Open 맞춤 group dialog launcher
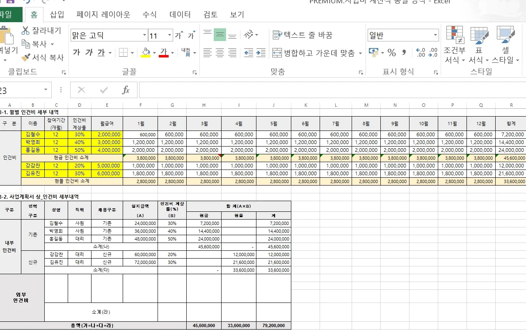Screen dimensions: 526x330 click(x=361, y=72)
